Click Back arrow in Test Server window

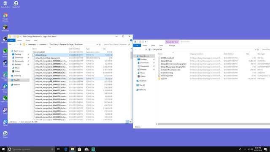[10, 44]
